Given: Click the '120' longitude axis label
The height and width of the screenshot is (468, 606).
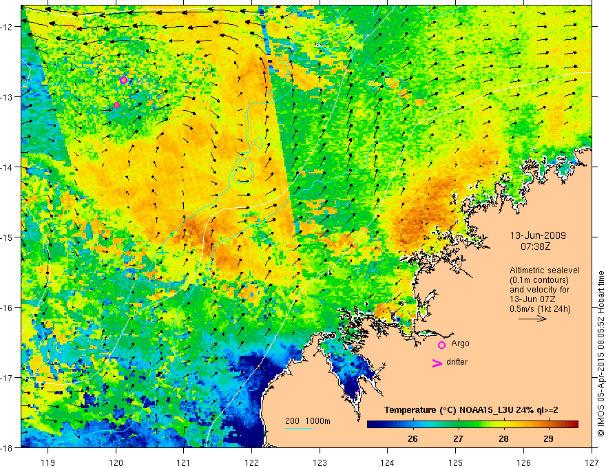Looking at the screenshot, I should pyautogui.click(x=116, y=462).
